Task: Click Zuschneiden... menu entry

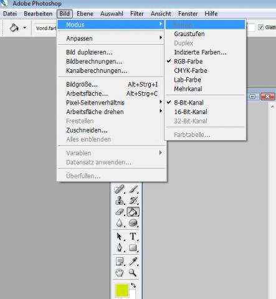Action: tap(111, 130)
